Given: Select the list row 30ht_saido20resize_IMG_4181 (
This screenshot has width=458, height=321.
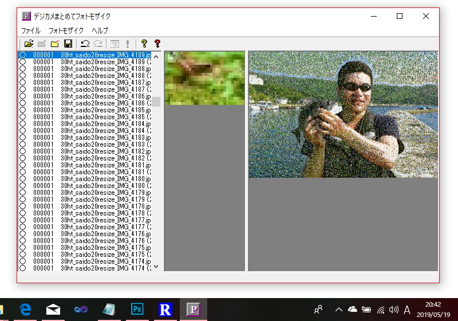Looking at the screenshot, I should point(85,172).
